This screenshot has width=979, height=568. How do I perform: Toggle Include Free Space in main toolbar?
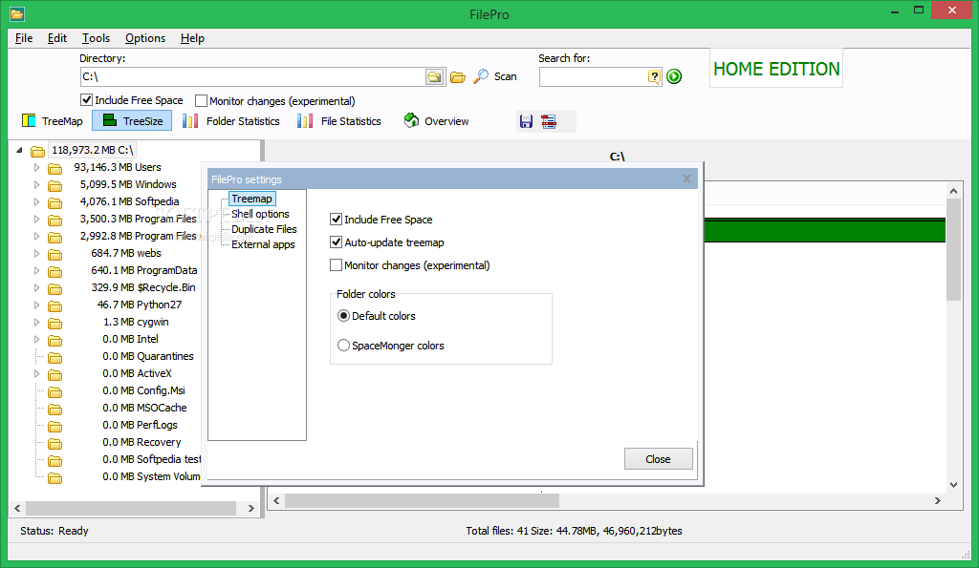[86, 100]
